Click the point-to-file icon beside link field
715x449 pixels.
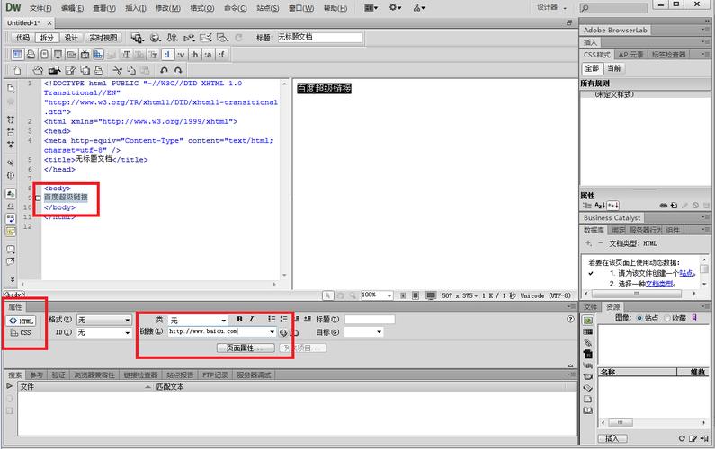tap(283, 332)
